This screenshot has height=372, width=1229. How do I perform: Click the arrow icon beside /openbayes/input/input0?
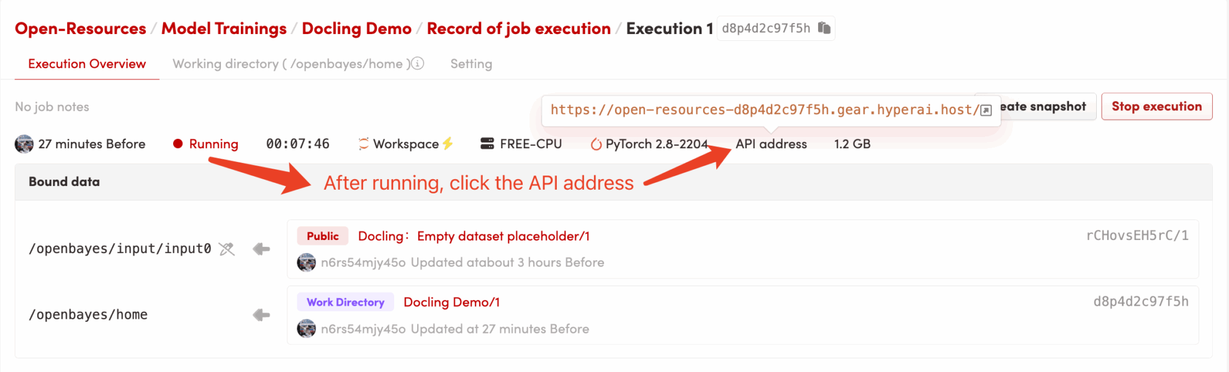tap(261, 249)
